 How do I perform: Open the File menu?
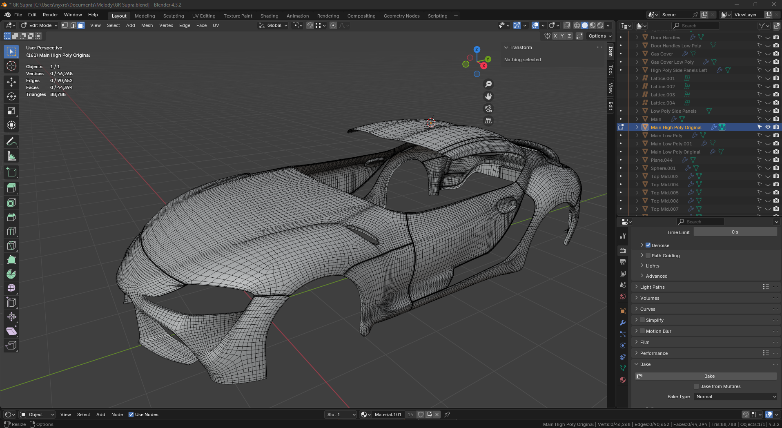(18, 15)
